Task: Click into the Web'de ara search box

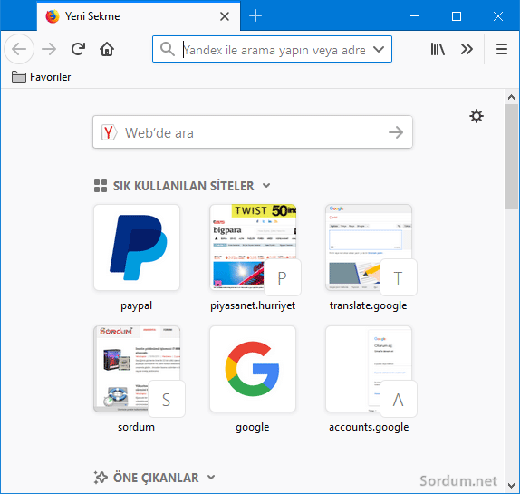Action: pyautogui.click(x=253, y=132)
